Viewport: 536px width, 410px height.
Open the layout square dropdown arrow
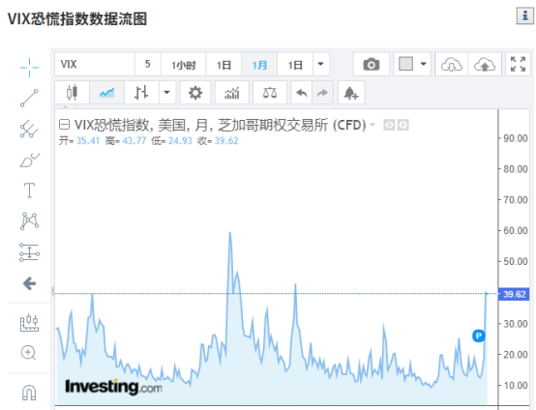[424, 64]
